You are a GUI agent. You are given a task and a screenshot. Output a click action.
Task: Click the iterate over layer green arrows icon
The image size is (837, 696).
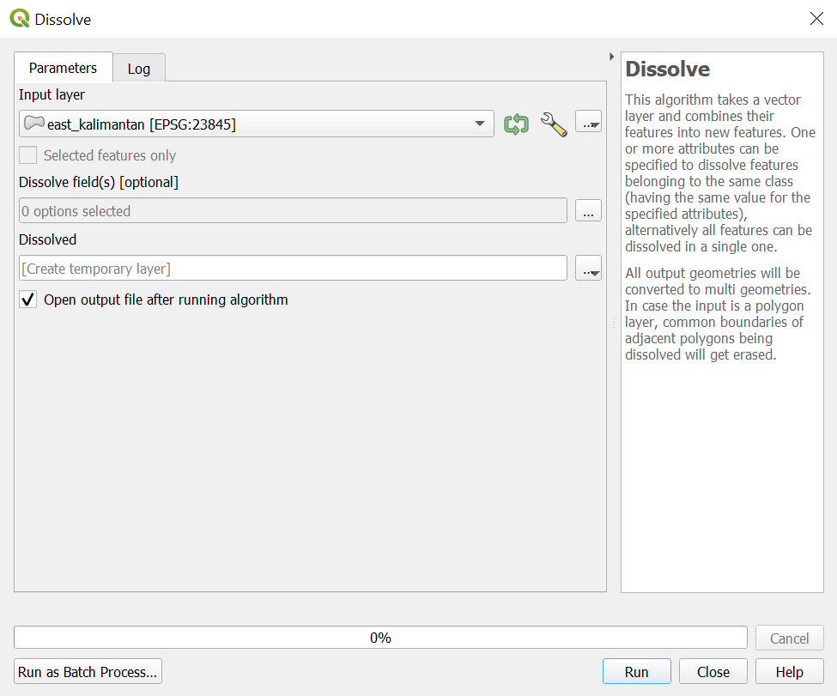(x=516, y=124)
